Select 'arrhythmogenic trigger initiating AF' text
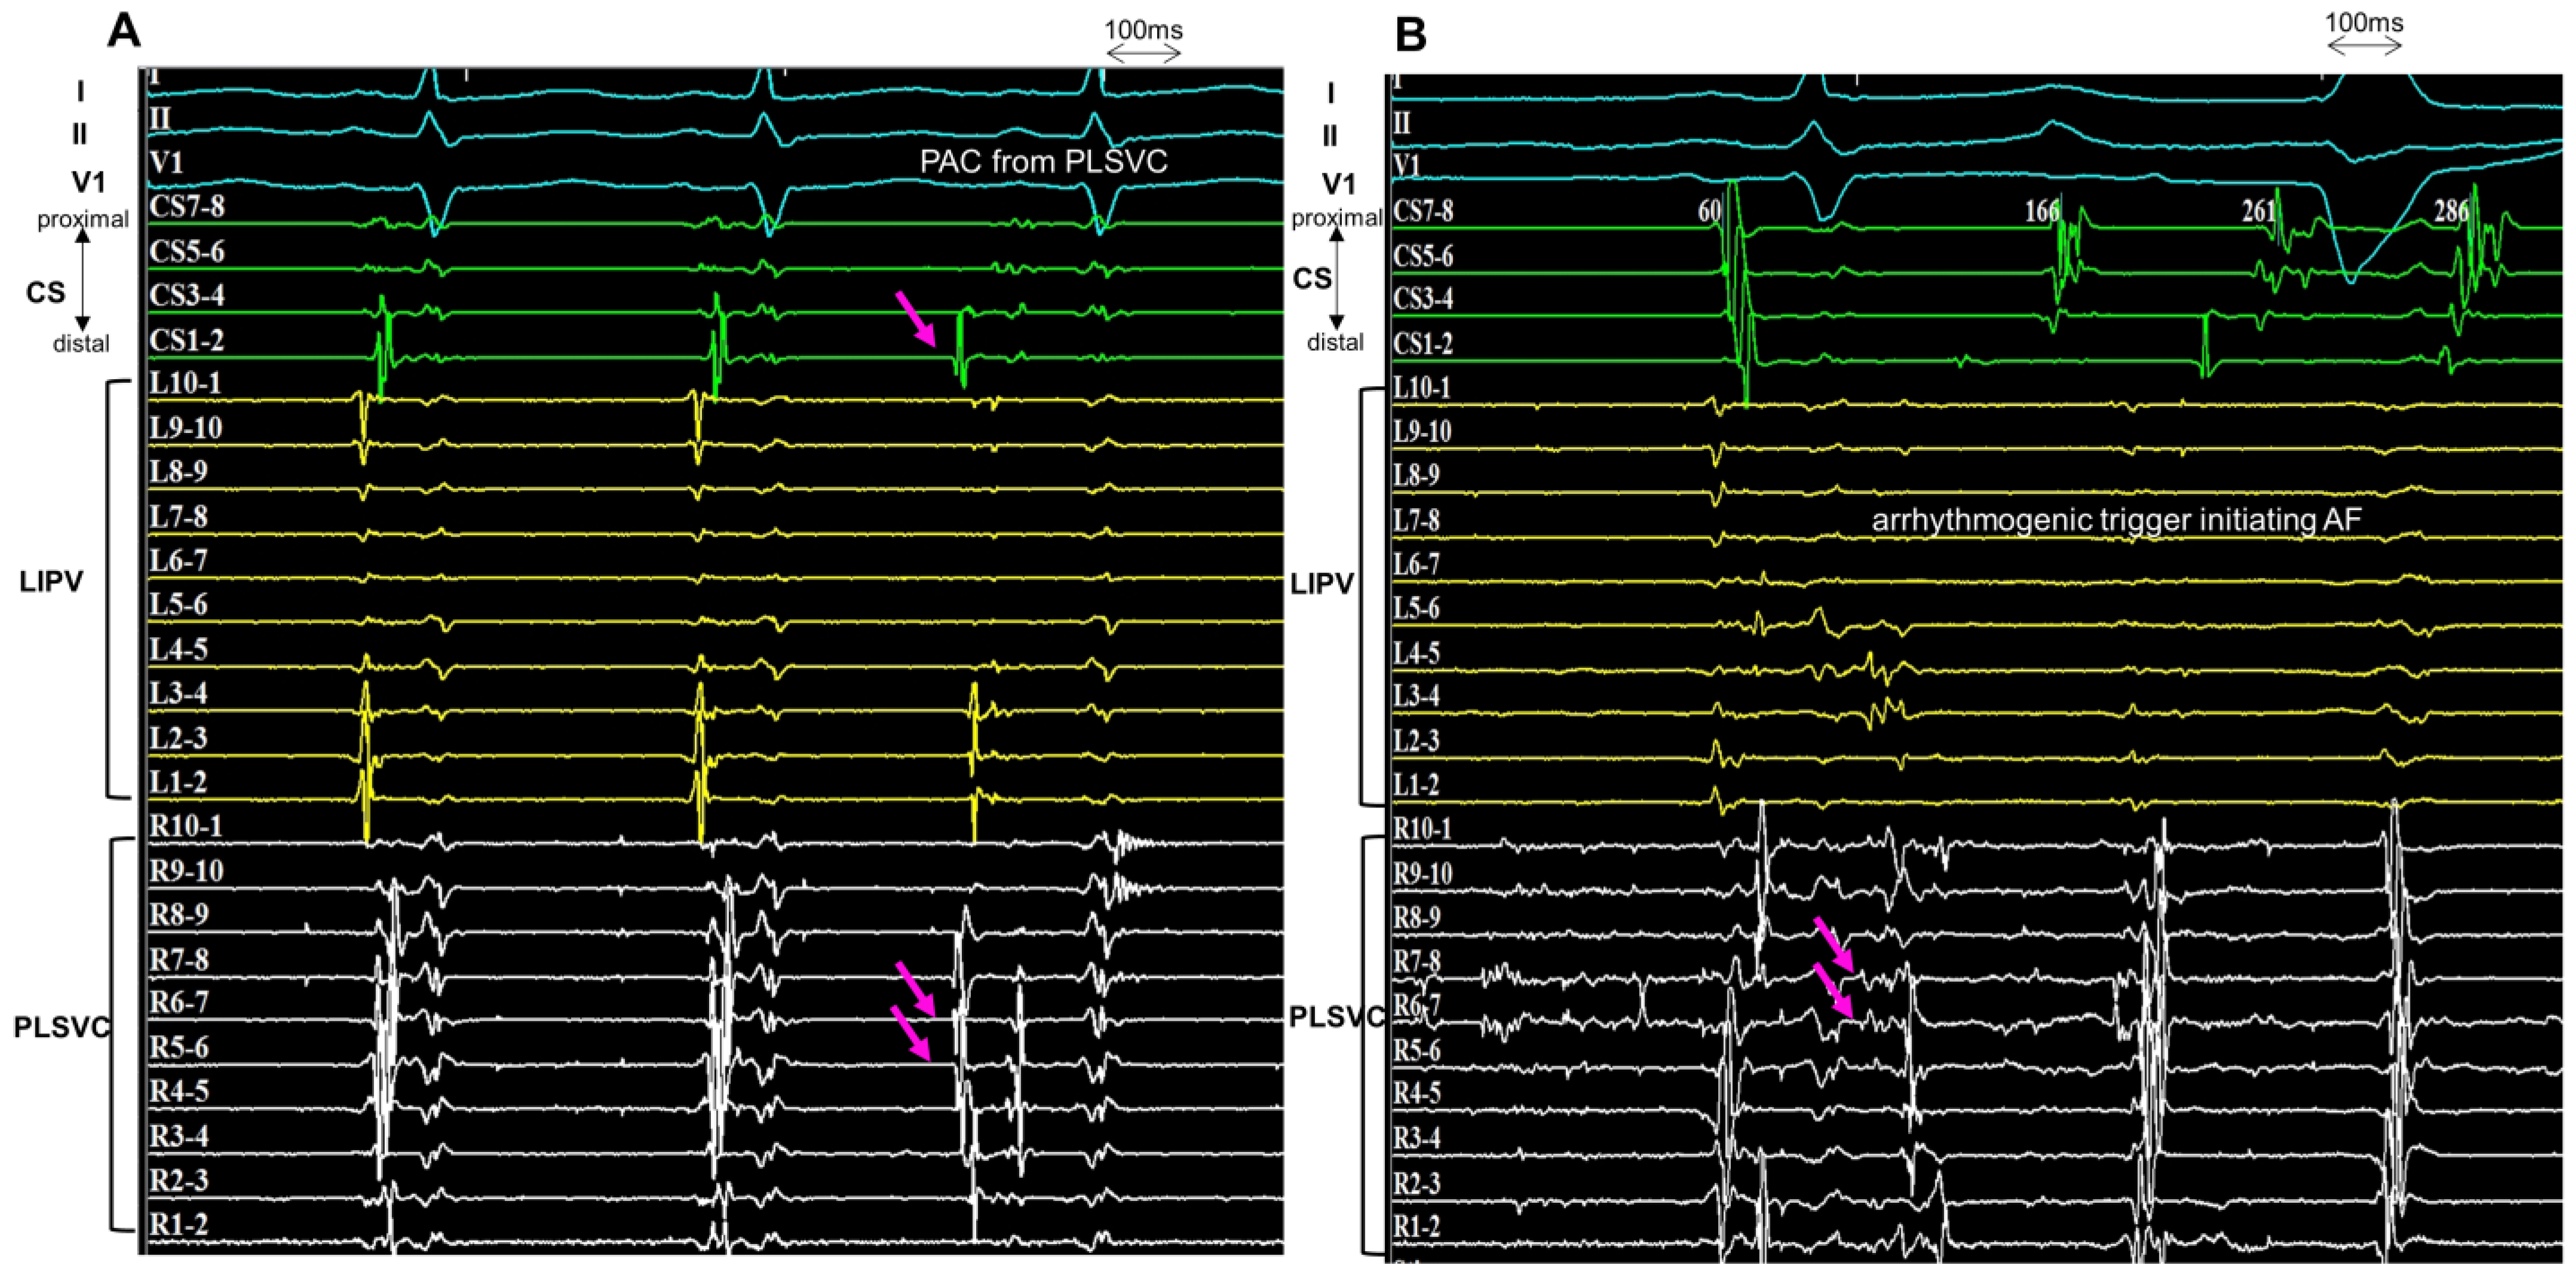The height and width of the screenshot is (1281, 2576). click(x=2116, y=520)
